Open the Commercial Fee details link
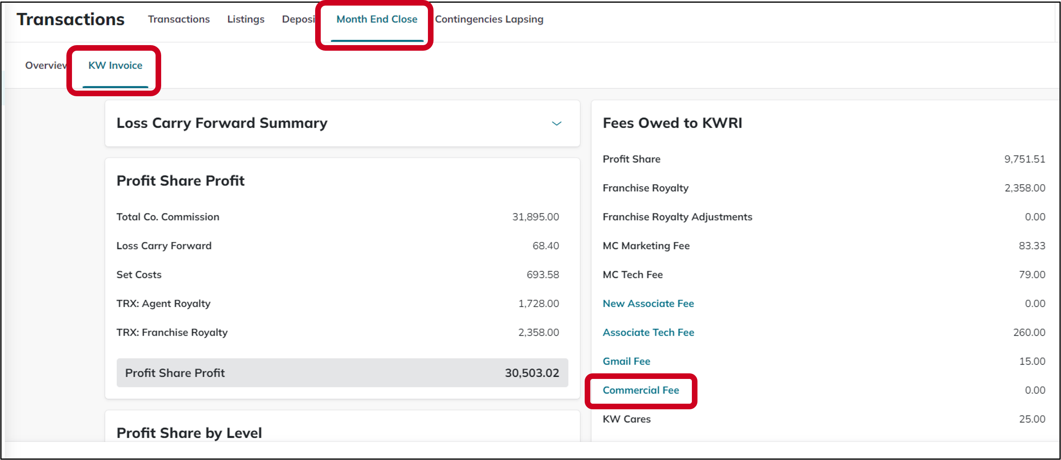Image resolution: width=1061 pixels, height=460 pixels. point(641,390)
